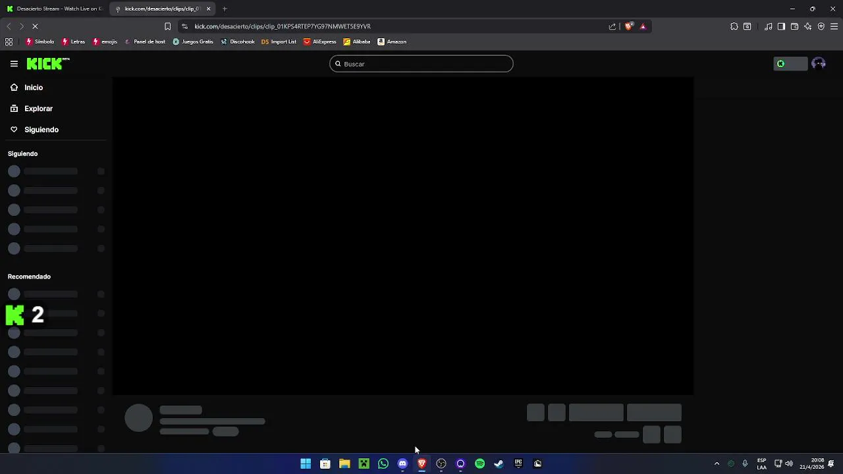Viewport: 843px width, 474px height.
Task: Share this page via share icon
Action: tap(612, 26)
